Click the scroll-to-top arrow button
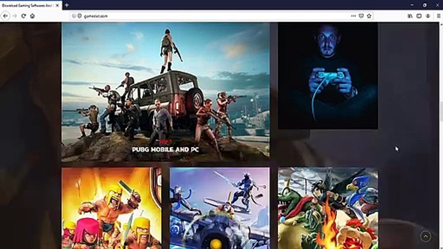This screenshot has height=249, width=443. pyautogui.click(x=425, y=236)
